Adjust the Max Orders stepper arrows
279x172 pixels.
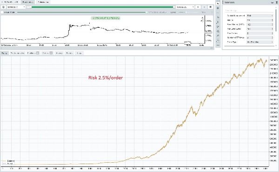click(272, 33)
